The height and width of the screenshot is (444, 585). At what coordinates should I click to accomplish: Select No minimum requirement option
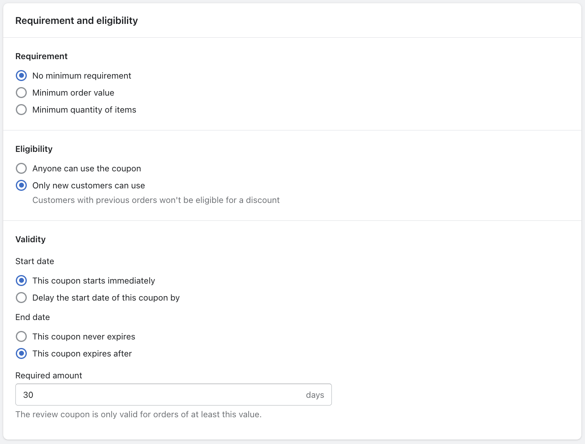(21, 76)
